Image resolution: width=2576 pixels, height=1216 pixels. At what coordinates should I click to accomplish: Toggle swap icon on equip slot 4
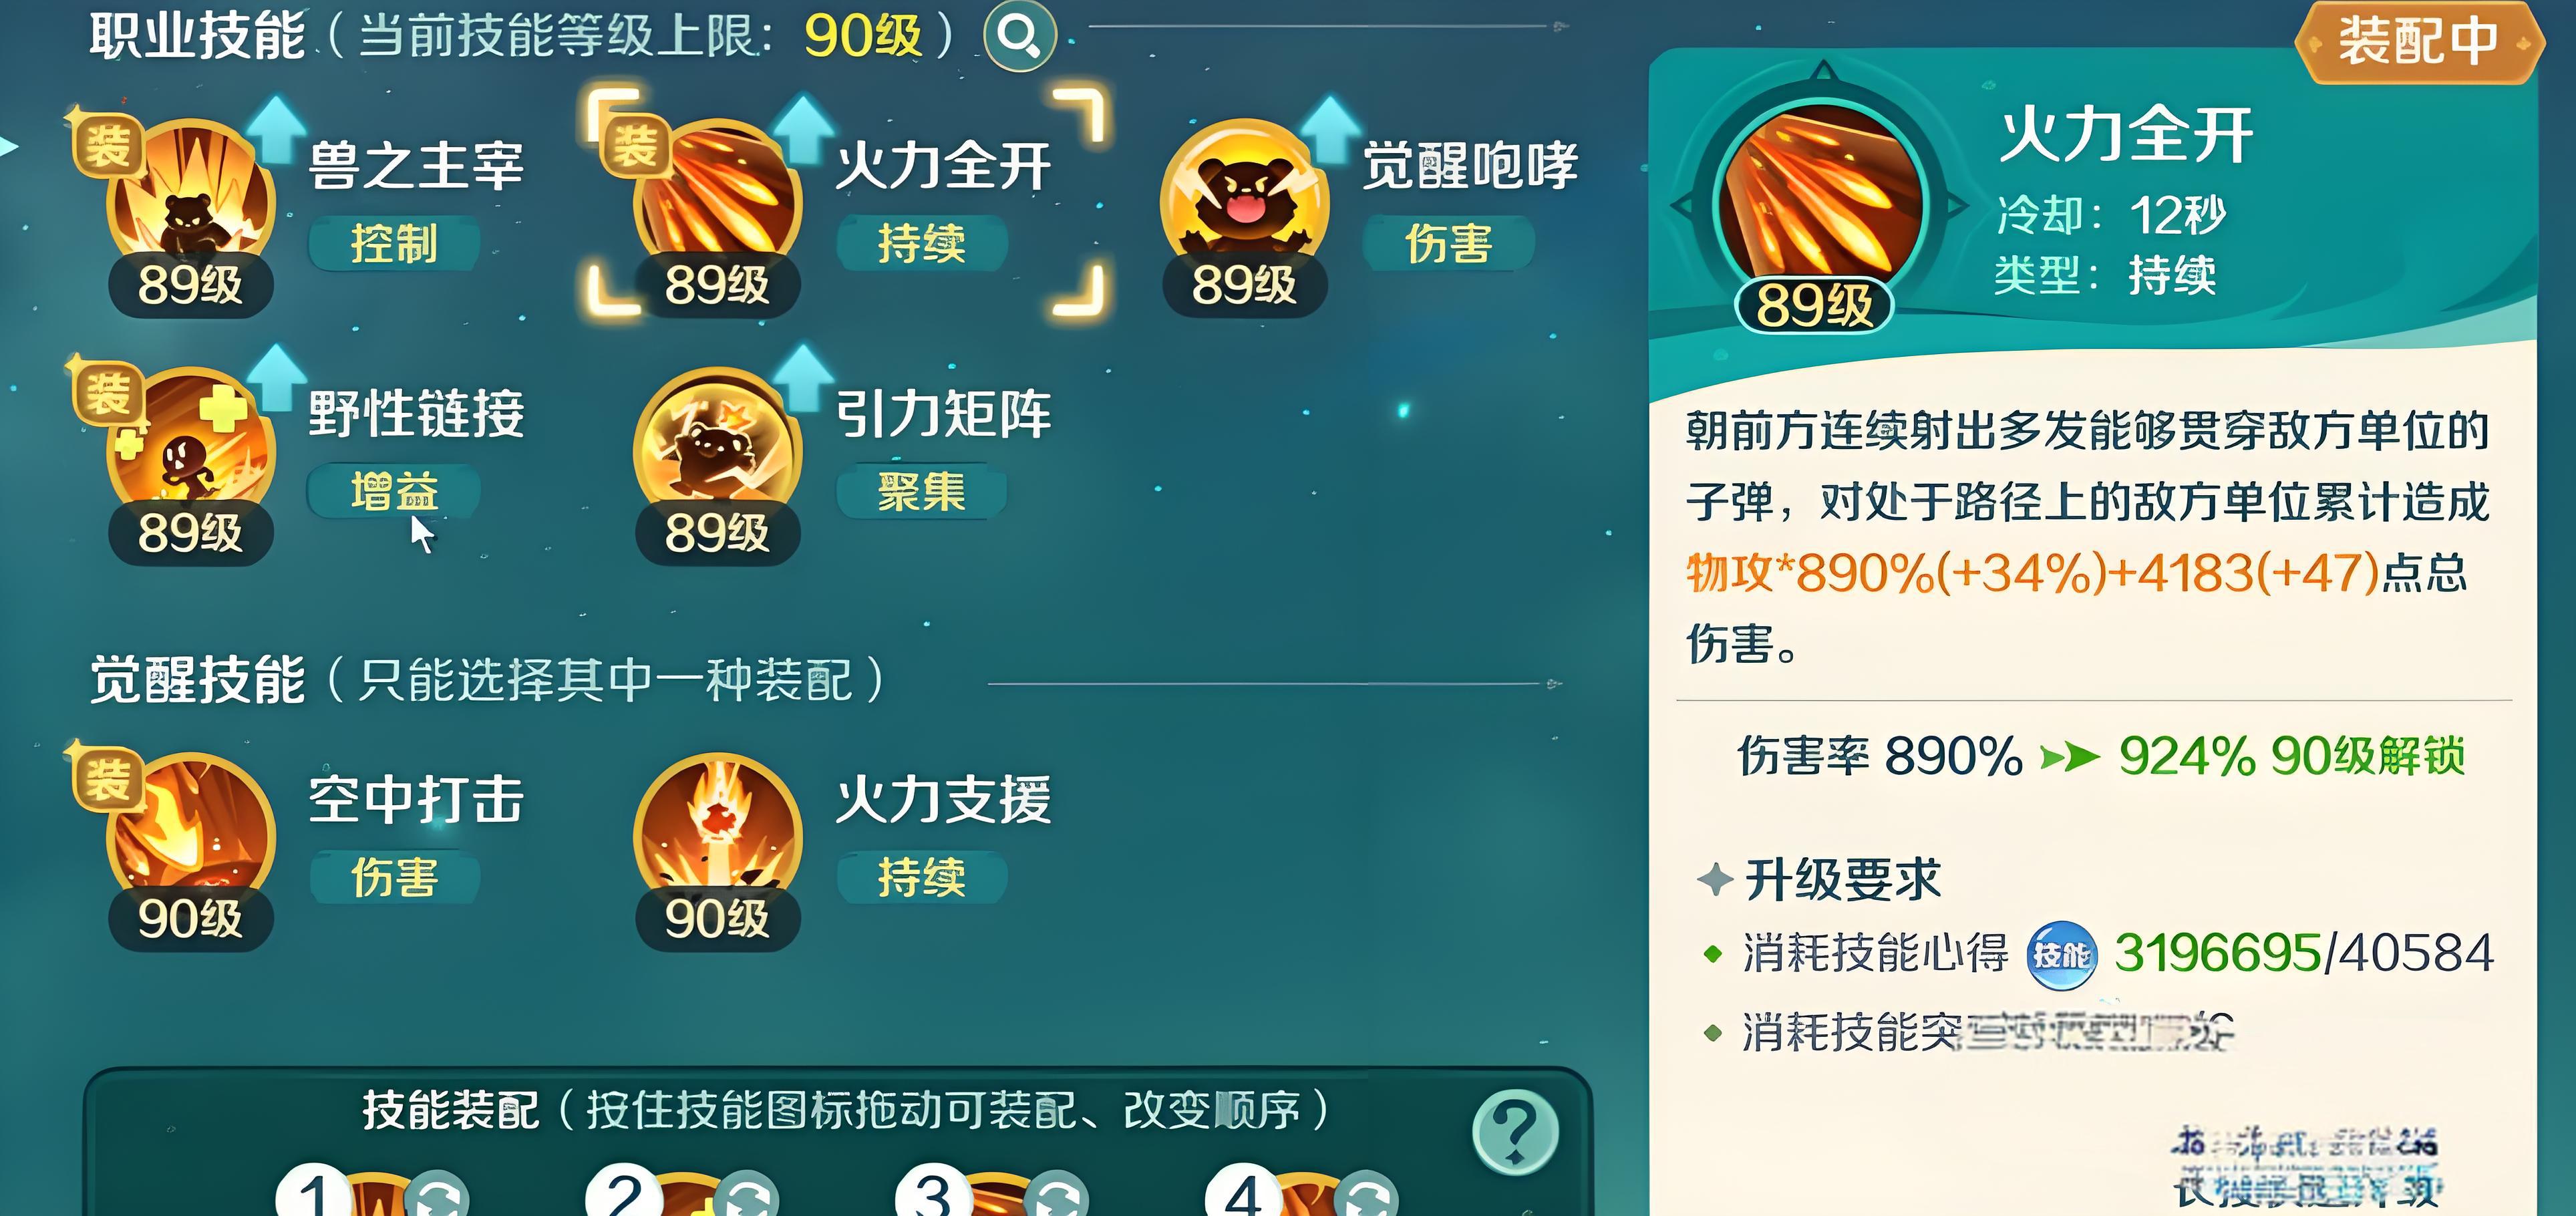[x=1367, y=1195]
